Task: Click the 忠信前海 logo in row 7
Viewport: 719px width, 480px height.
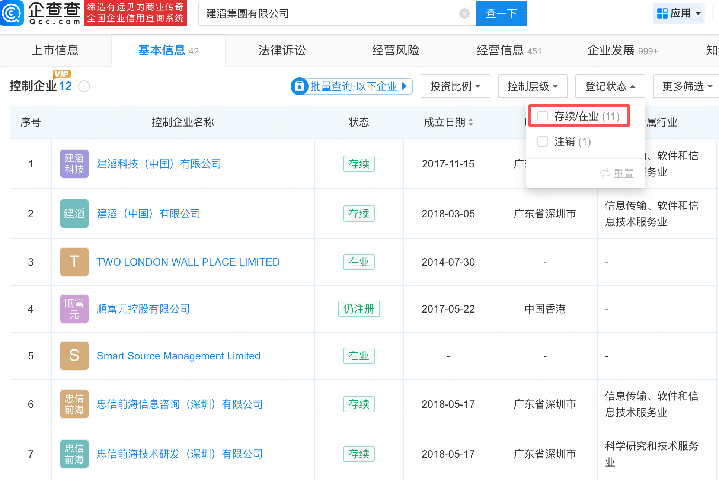Action: 74,454
